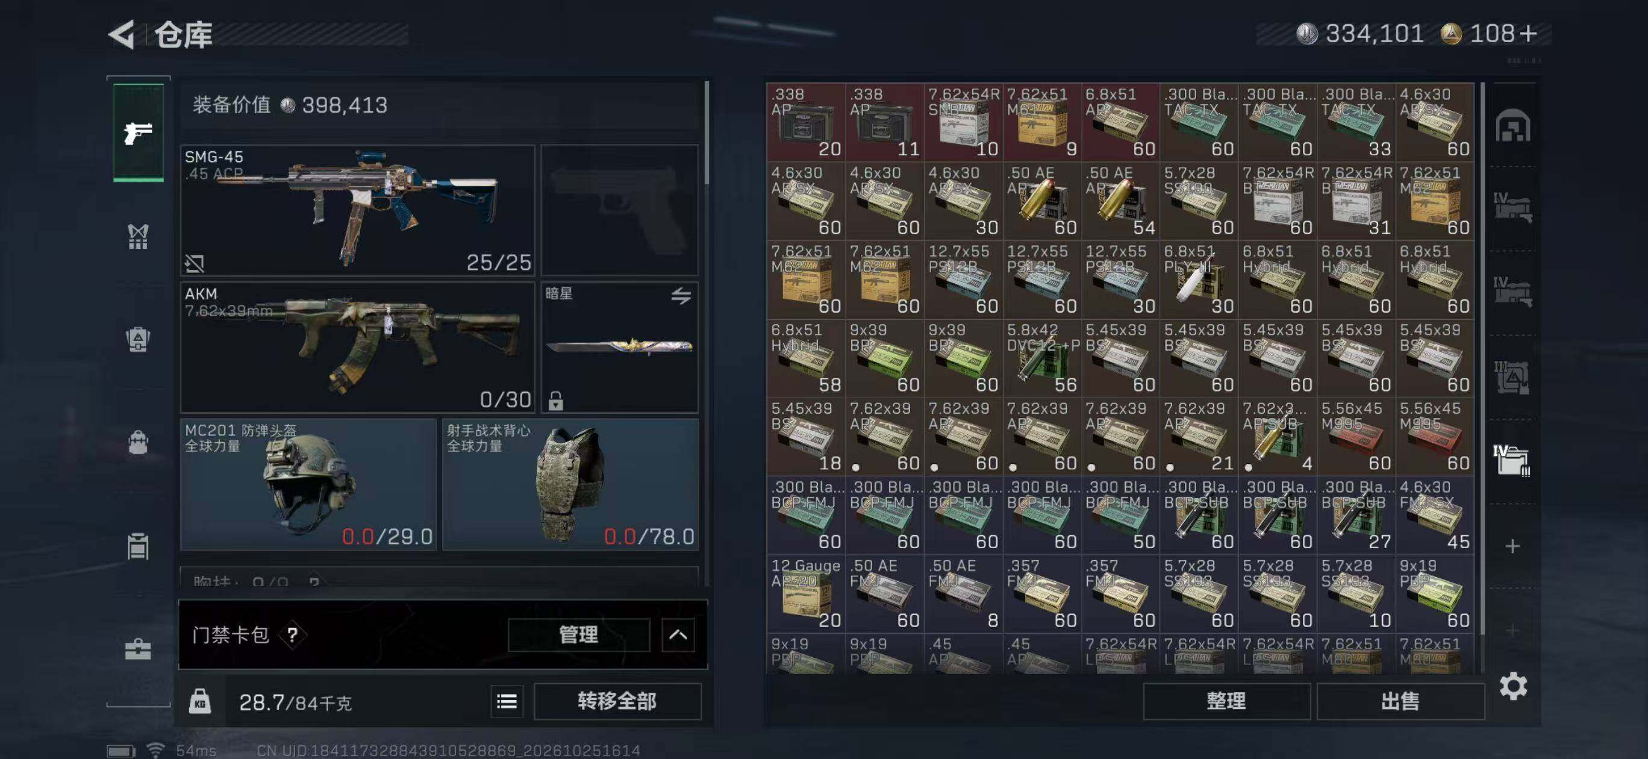This screenshot has width=1648, height=759.
Task: Open the main stash home tab icon
Action: (1512, 126)
